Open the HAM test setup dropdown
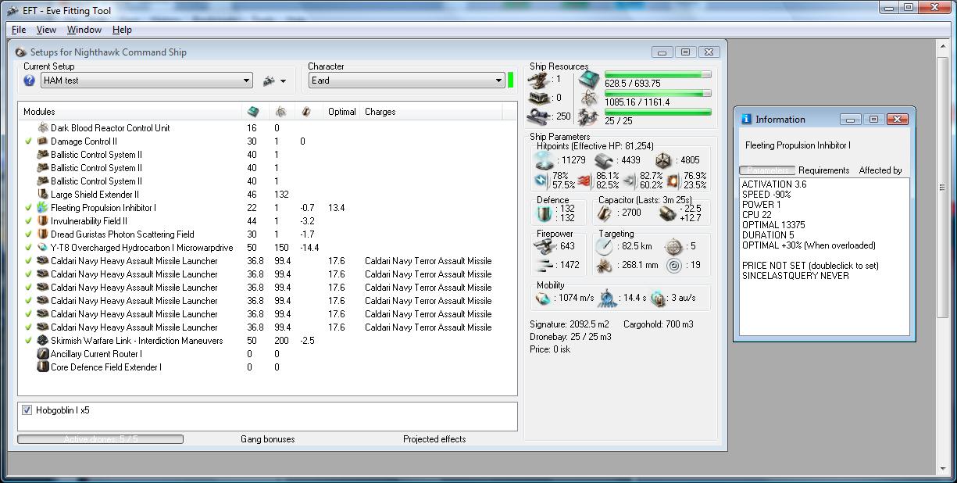 click(x=246, y=80)
